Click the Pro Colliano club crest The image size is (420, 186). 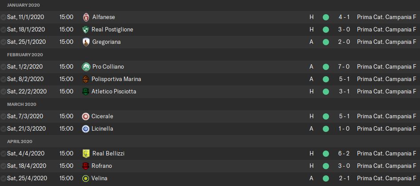(86, 67)
